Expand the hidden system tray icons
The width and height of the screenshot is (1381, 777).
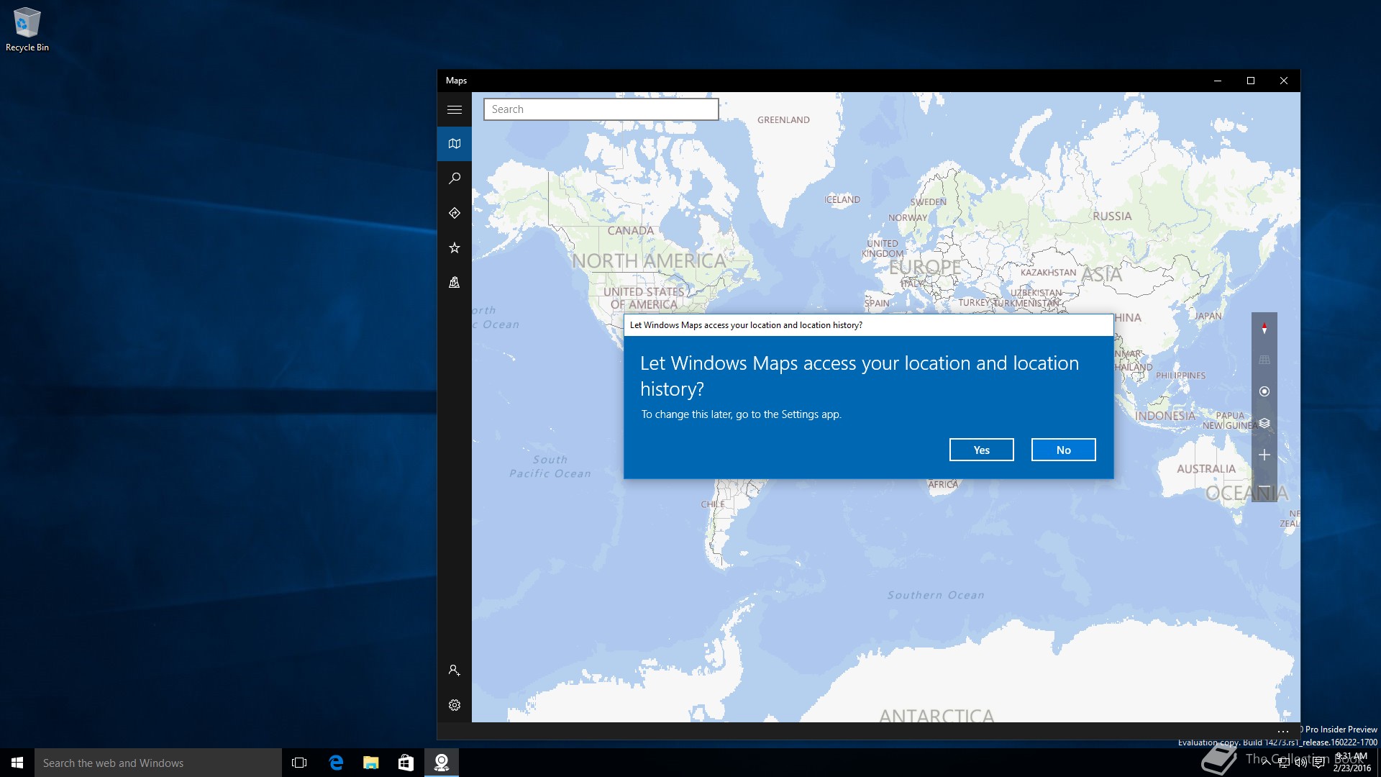tap(1266, 763)
